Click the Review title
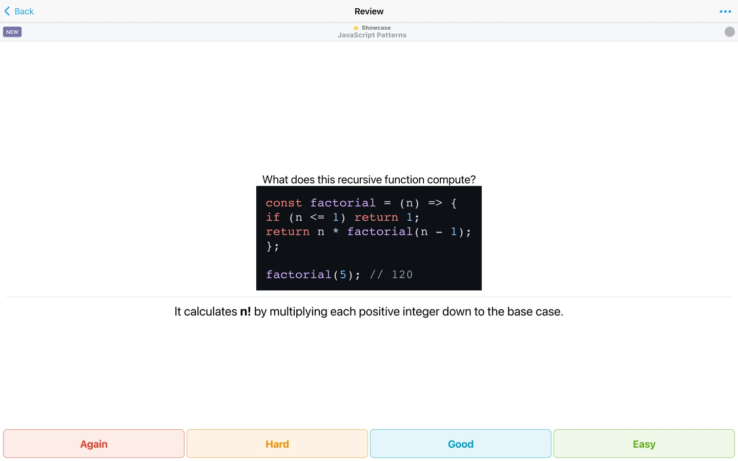The height and width of the screenshot is (461, 738). 369,11
